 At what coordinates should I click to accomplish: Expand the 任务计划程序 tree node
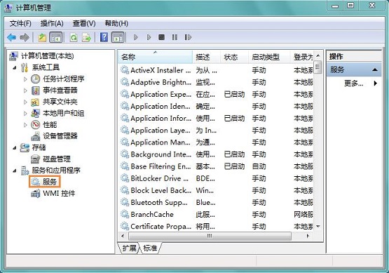coord(25,79)
